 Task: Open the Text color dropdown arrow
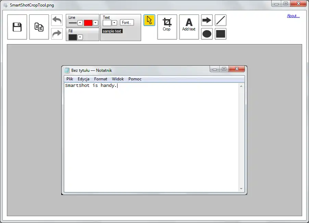coord(114,23)
